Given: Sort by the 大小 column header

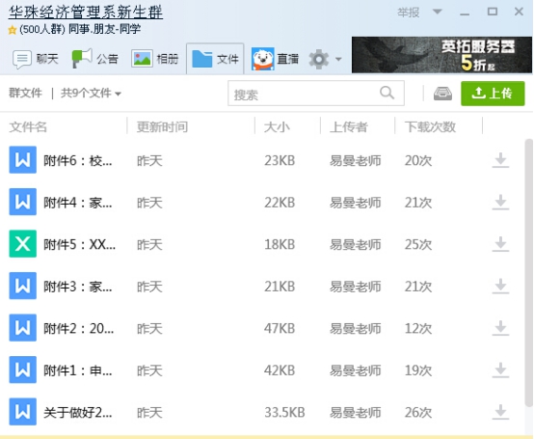Looking at the screenshot, I should pos(277,127).
